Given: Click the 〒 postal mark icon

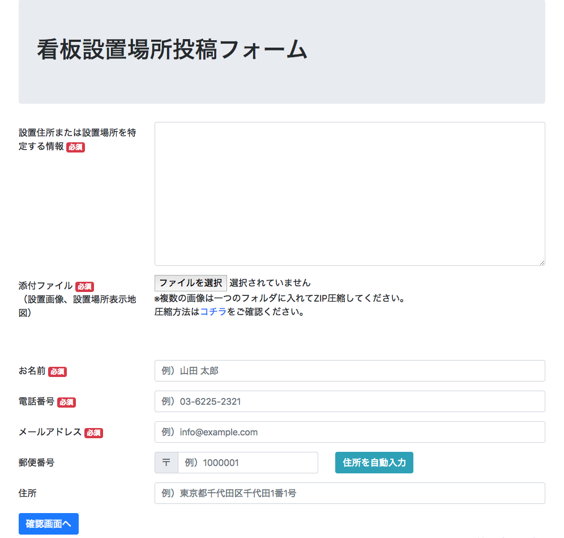Looking at the screenshot, I should point(166,463).
